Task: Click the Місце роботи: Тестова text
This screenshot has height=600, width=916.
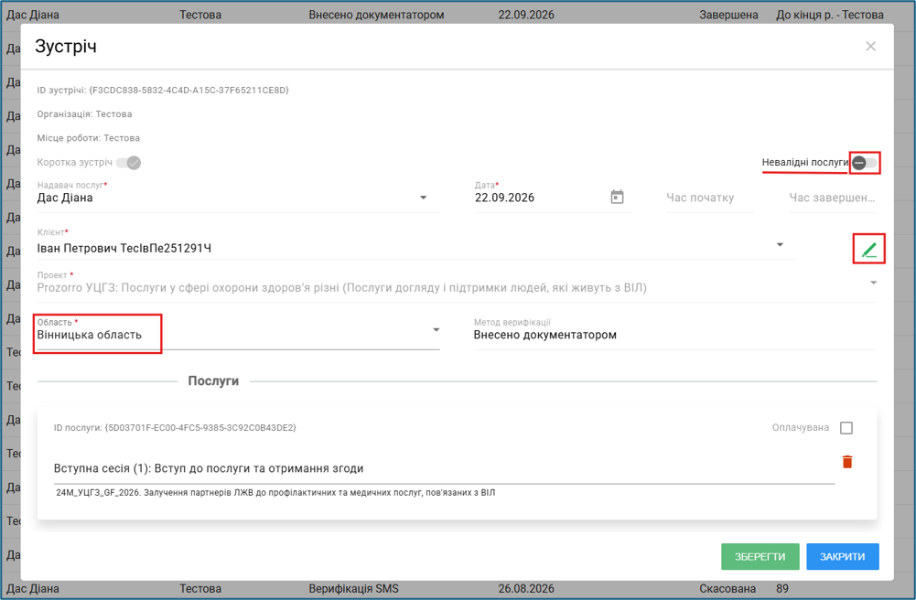Action: tap(88, 138)
